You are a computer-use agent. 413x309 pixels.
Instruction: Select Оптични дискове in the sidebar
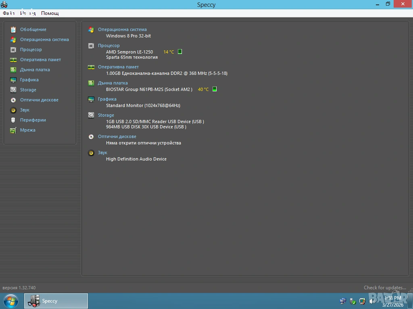(39, 100)
